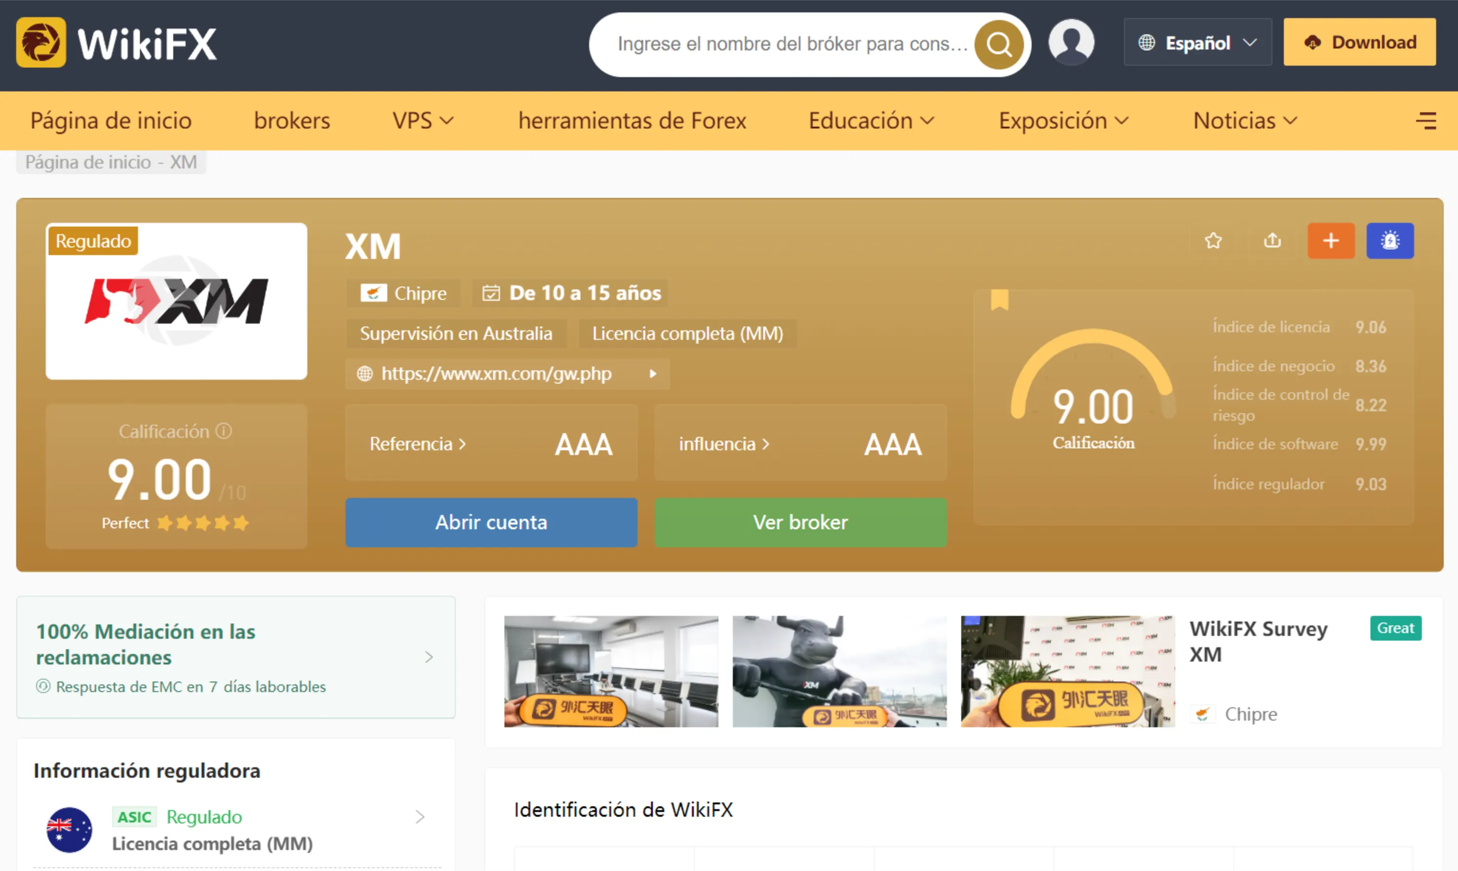
Task: Favorite XM with the star icon
Action: click(1213, 240)
